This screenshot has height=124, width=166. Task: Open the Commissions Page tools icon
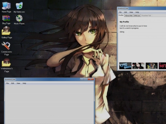click(6, 49)
